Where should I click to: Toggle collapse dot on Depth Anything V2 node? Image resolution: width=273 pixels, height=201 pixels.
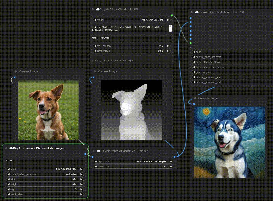[x=94, y=151]
